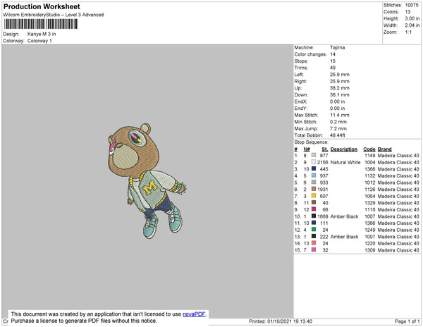Select the dark brown swatch in stop 8
The image size is (423, 327).
(x=314, y=202)
